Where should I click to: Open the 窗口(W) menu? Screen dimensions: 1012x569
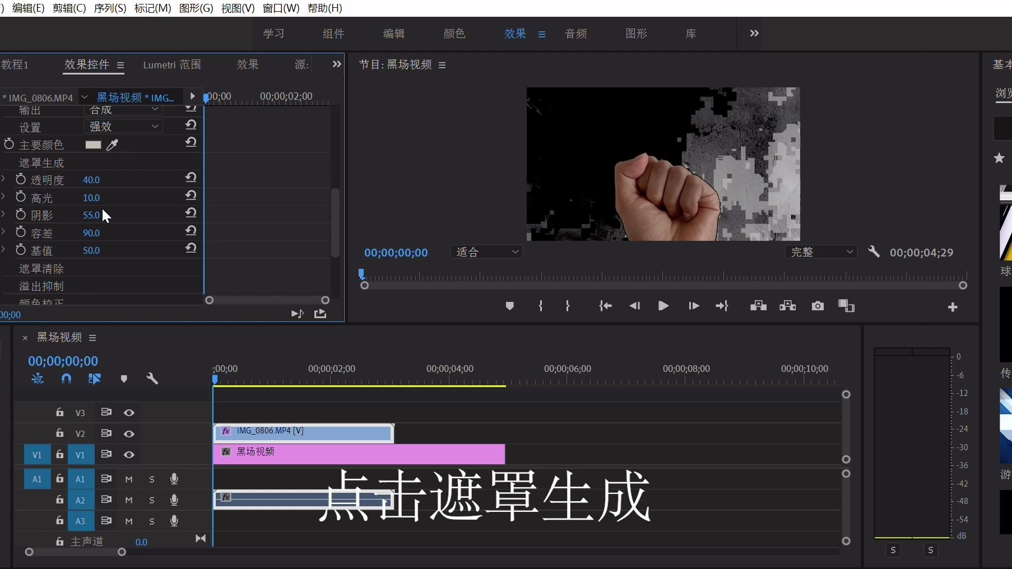click(280, 8)
